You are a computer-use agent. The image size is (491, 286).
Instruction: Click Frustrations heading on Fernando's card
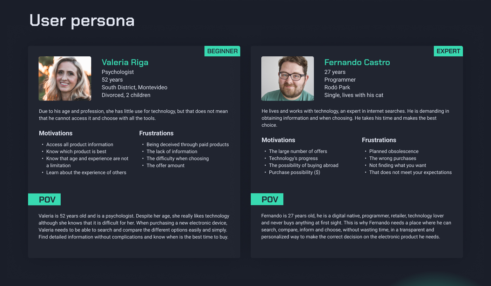(379, 140)
